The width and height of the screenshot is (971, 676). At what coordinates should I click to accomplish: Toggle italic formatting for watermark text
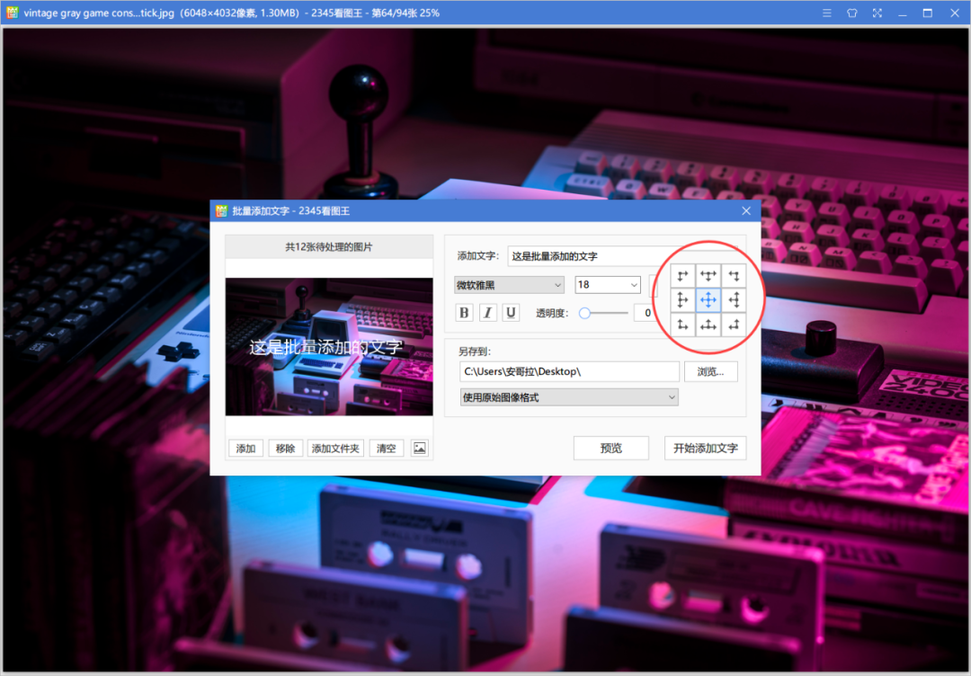(486, 312)
